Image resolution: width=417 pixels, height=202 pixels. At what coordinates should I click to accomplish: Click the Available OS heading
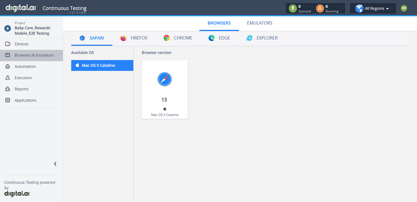pyautogui.click(x=83, y=53)
